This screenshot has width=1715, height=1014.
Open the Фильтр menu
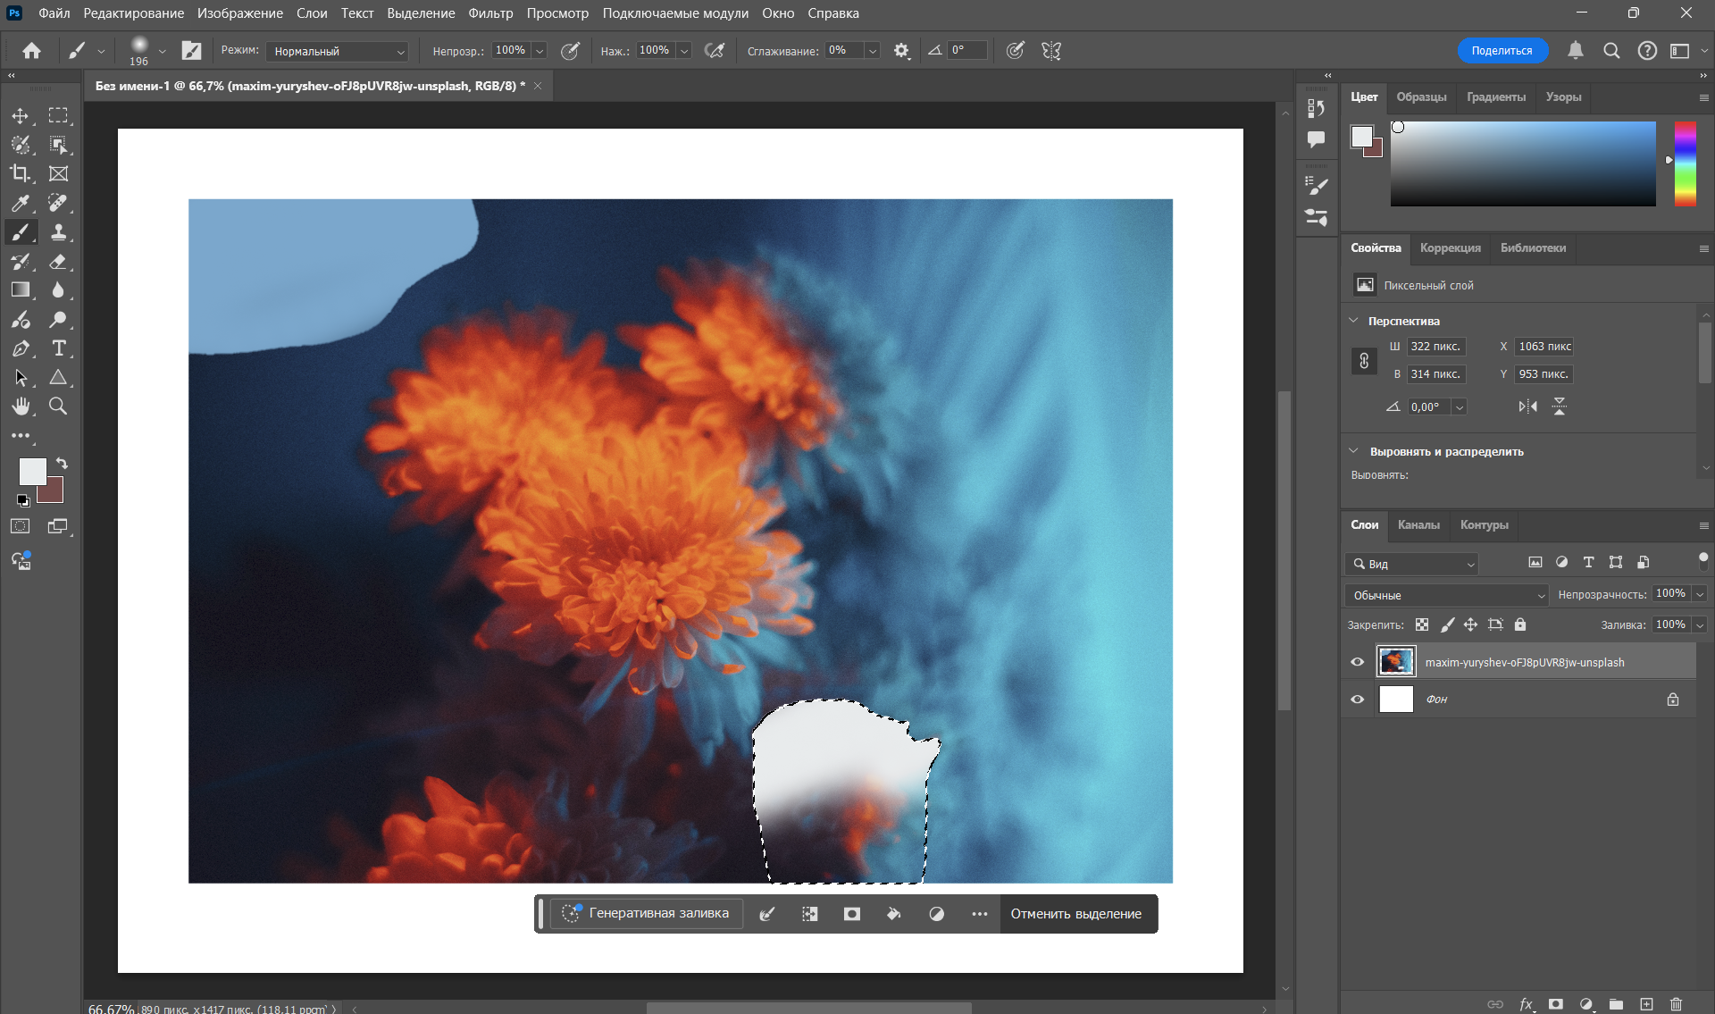(490, 13)
